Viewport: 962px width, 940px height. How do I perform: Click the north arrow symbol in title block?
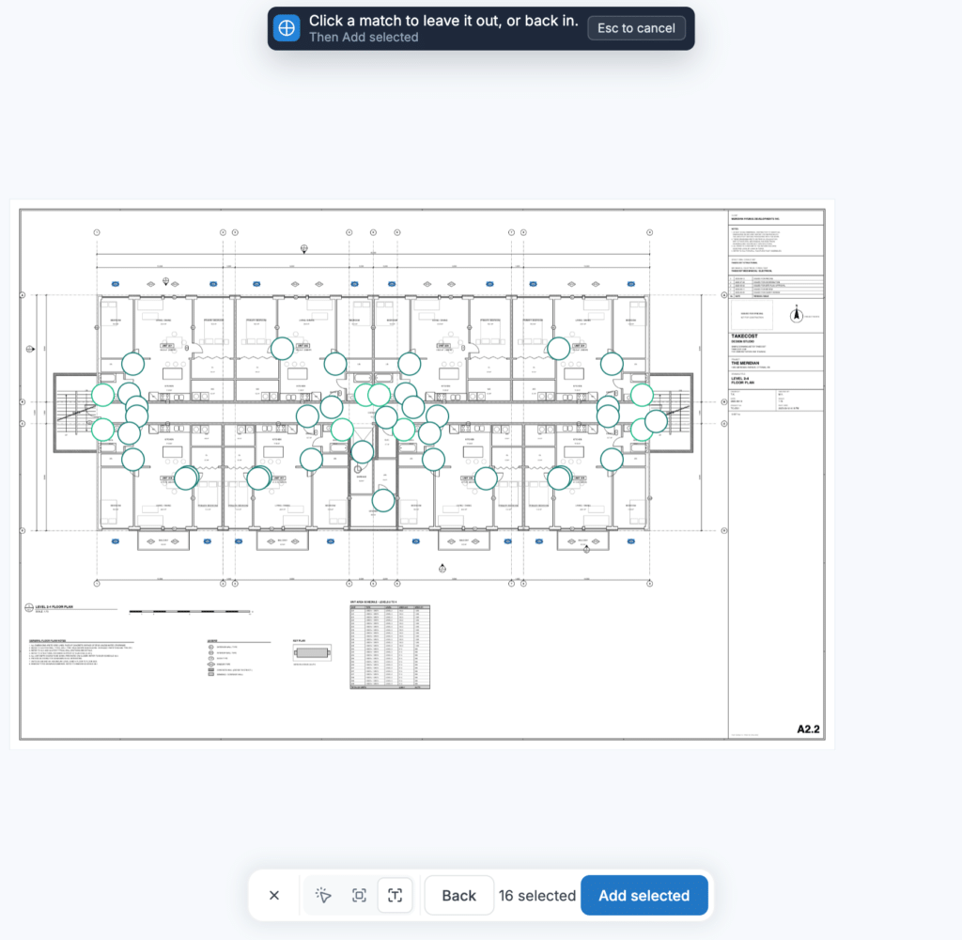(x=797, y=314)
